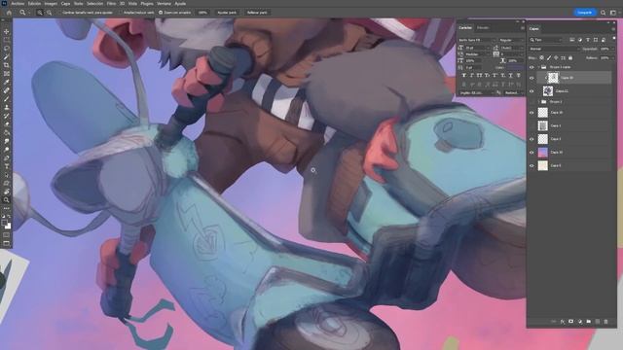The height and width of the screenshot is (350, 623).
Task: Open the Regular font style dropdown
Action: pyautogui.click(x=512, y=40)
